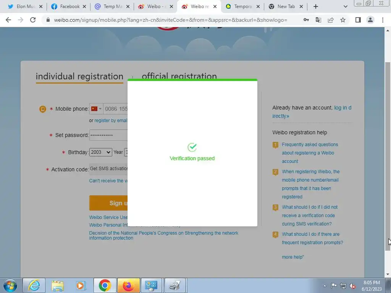Open the birthday year 2003 dropdown
The width and height of the screenshot is (391, 293).
(x=101, y=152)
